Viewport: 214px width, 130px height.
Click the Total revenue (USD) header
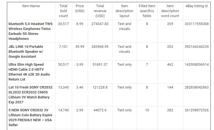point(100,11)
